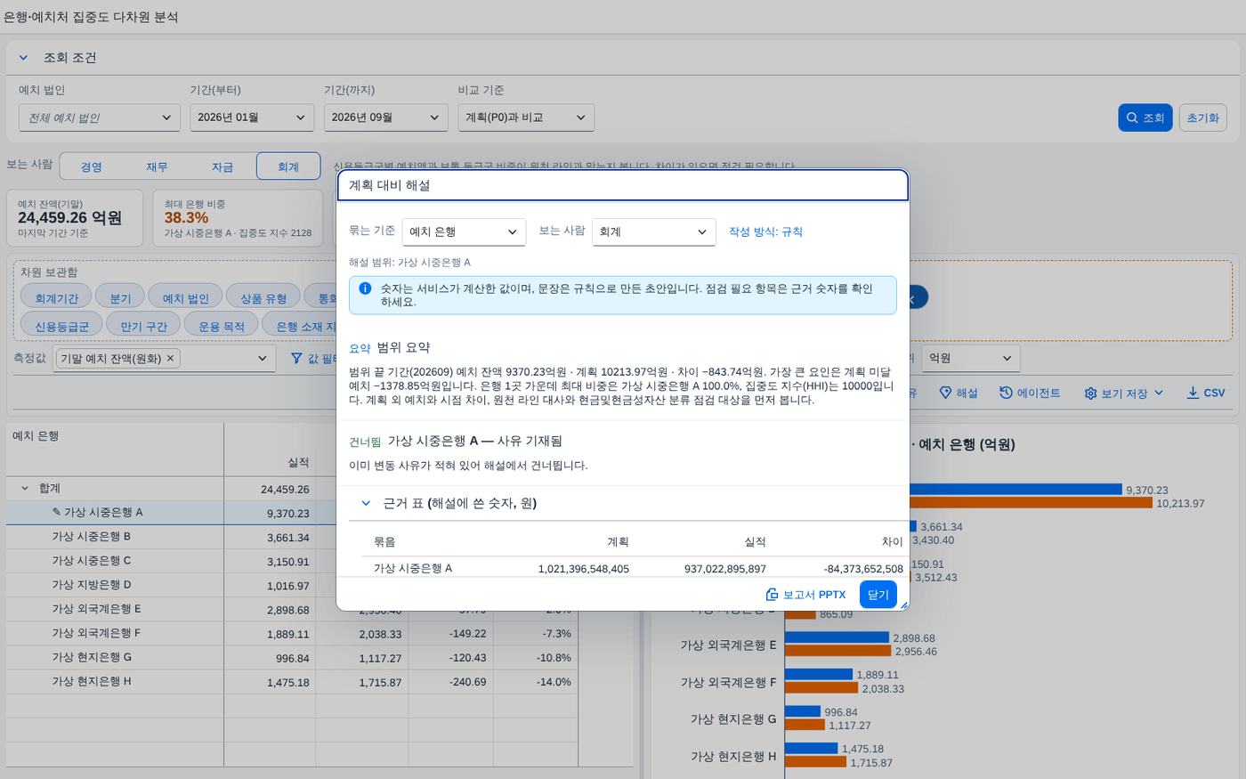Click the 값 필터 funnel icon

[297, 358]
